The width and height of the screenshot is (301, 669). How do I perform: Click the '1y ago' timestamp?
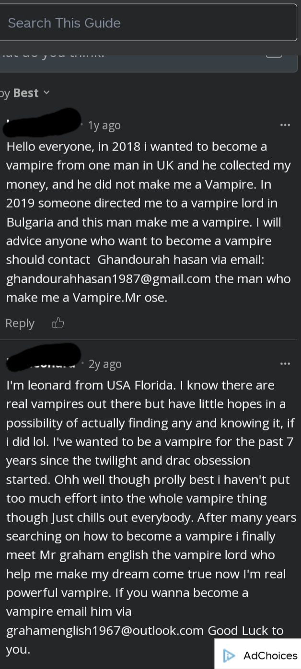coord(104,125)
